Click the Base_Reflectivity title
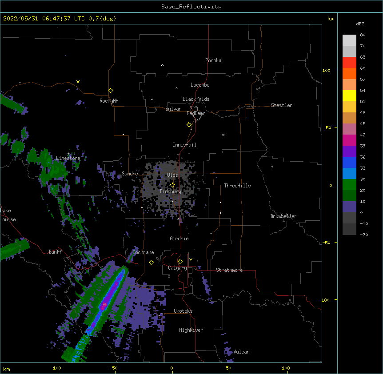The height and width of the screenshot is (374, 383). 191,7
